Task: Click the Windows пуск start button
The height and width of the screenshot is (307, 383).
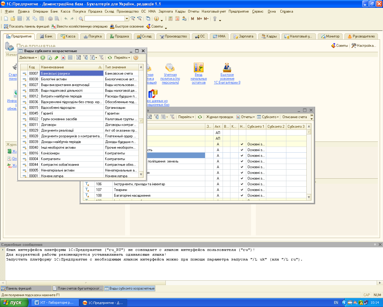Action: tap(14, 303)
